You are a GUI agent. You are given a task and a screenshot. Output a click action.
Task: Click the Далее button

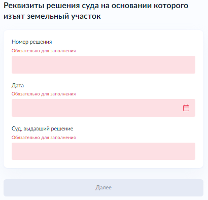103,188
